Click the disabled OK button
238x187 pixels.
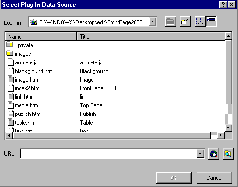[174, 177]
